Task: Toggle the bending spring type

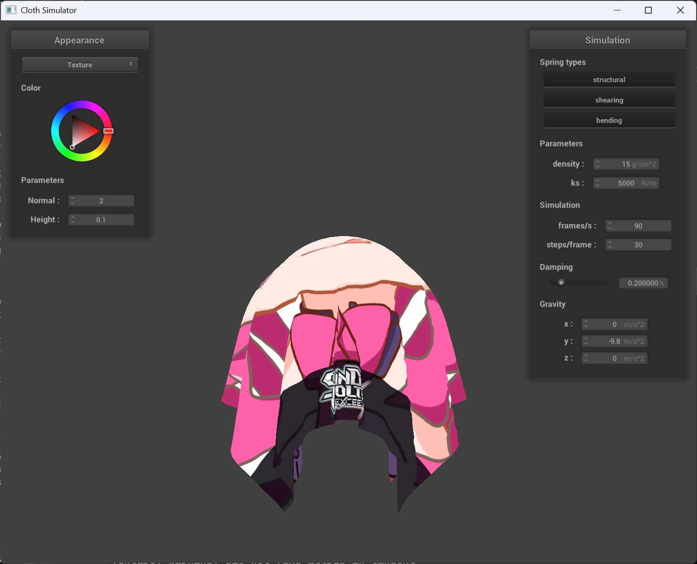Action: 609,120
